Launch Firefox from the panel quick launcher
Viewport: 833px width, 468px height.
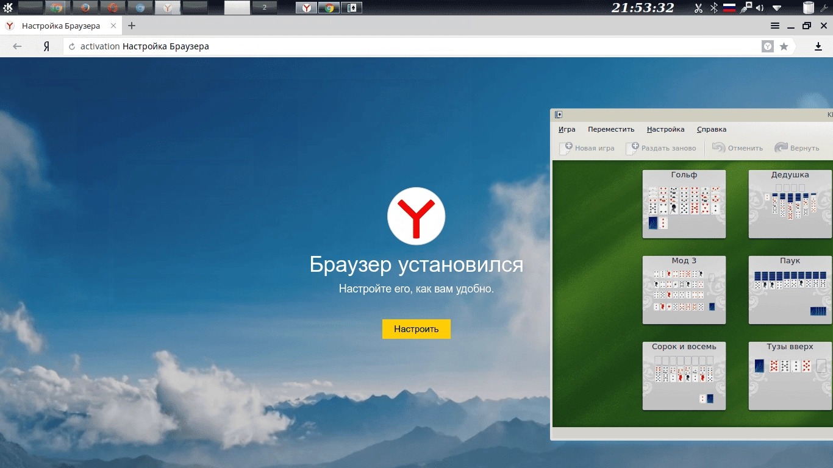(x=85, y=8)
